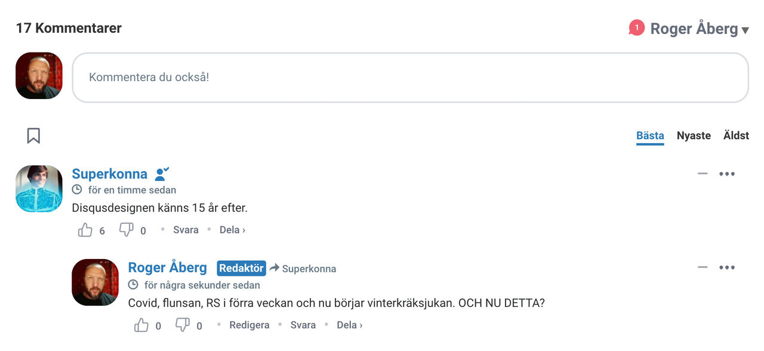Open the notification bell with the red badge

point(636,27)
